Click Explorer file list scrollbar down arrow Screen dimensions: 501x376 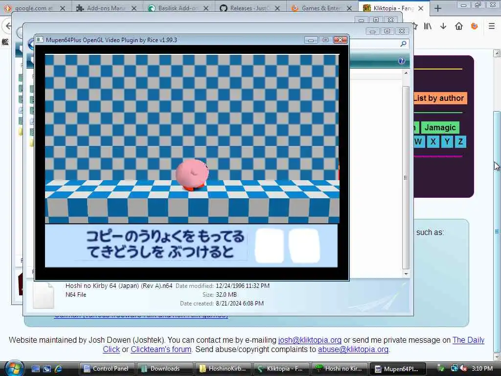point(406,274)
